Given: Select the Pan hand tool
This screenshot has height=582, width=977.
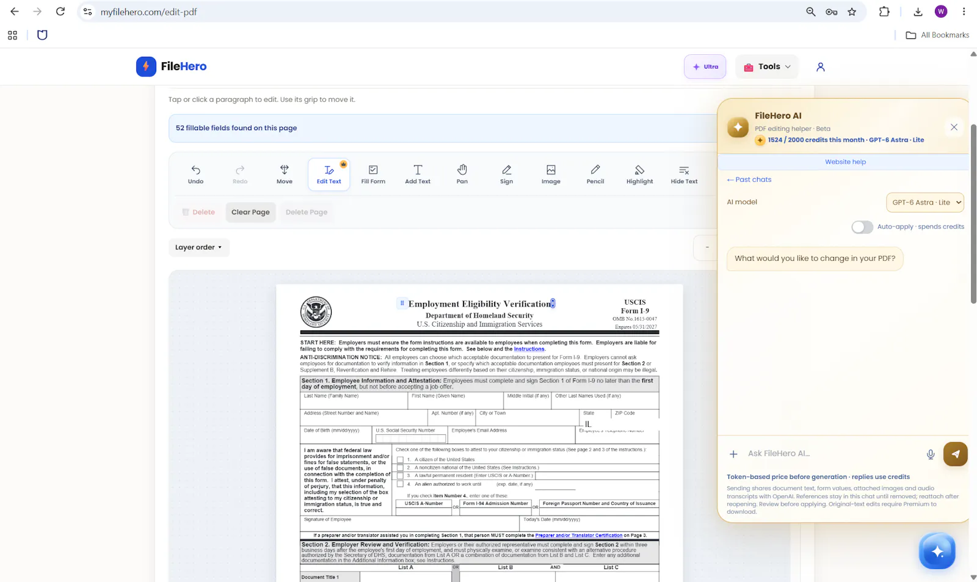Looking at the screenshot, I should tap(462, 174).
